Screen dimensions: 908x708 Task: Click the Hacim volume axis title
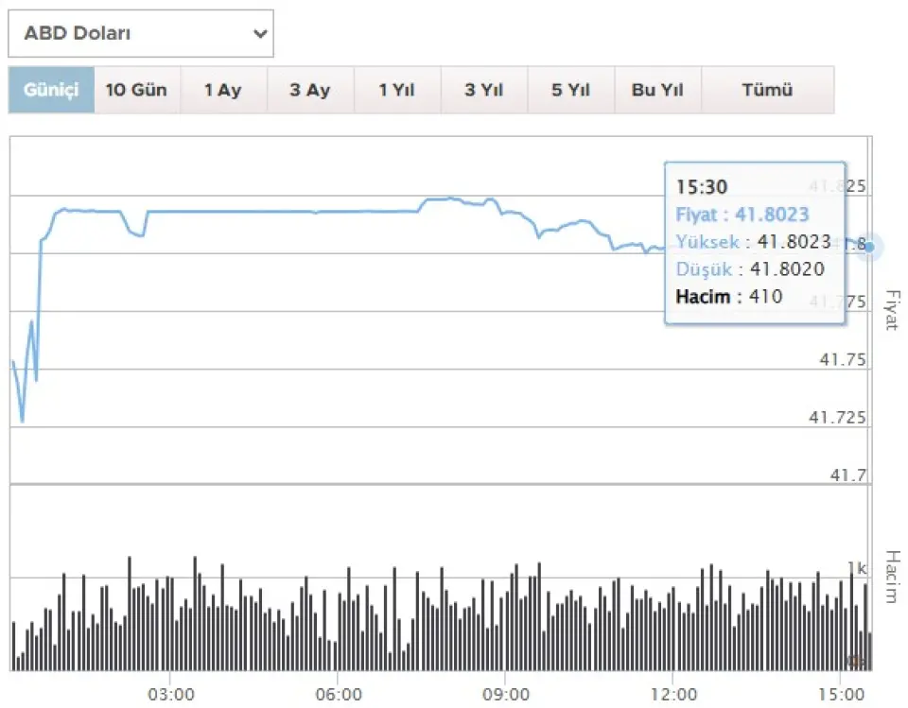[x=890, y=577]
